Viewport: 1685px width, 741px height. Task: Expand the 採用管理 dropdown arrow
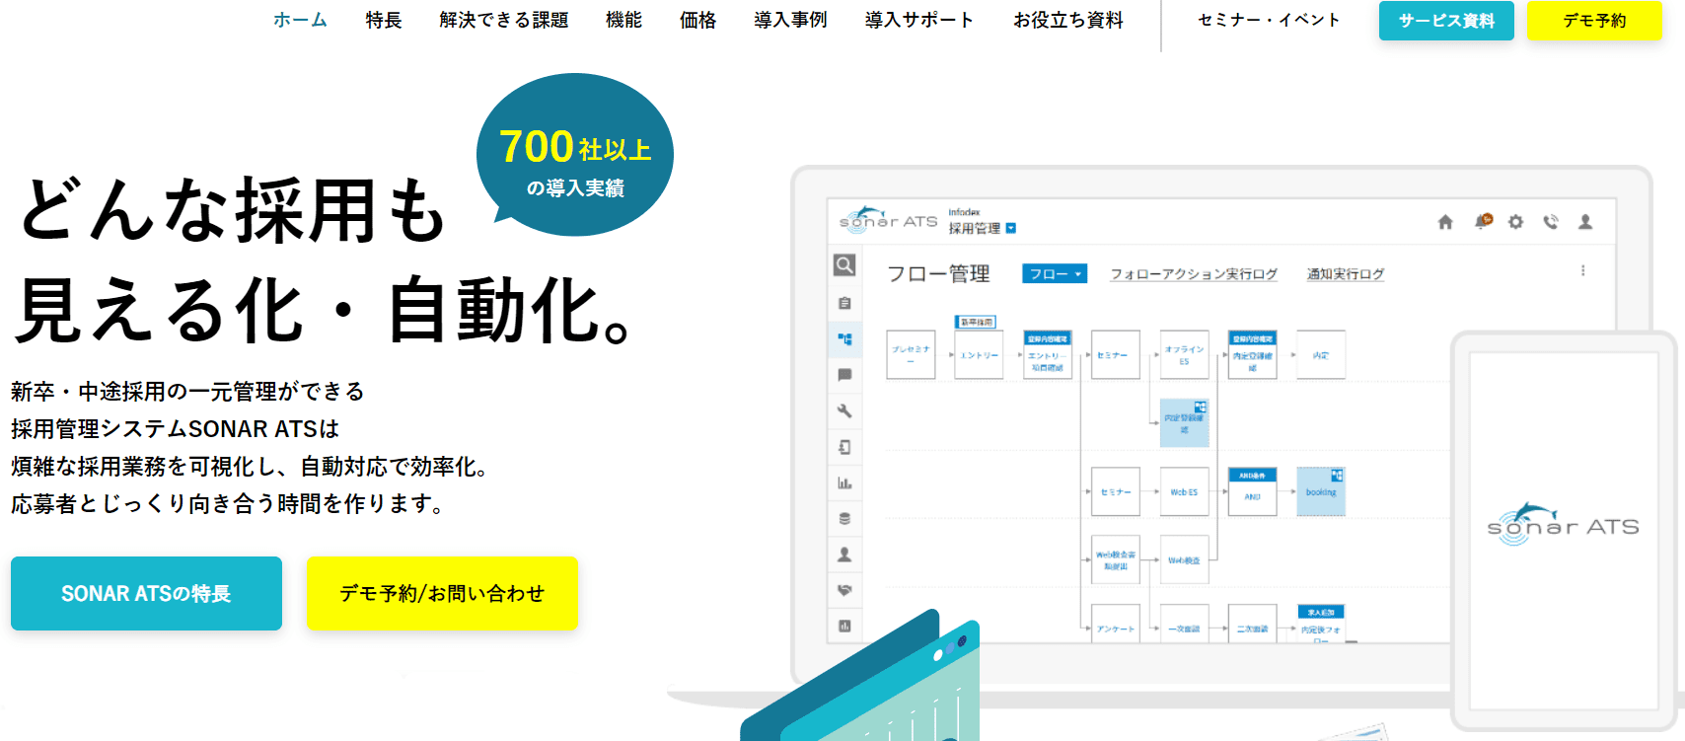[1010, 228]
